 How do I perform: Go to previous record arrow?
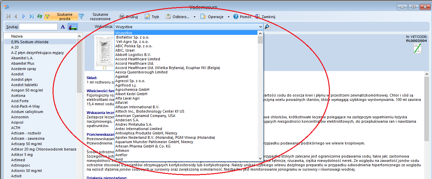(x=16, y=16)
